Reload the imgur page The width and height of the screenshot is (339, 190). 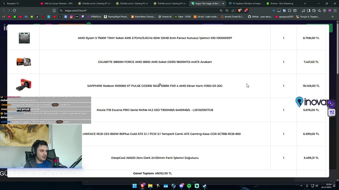click(14, 11)
